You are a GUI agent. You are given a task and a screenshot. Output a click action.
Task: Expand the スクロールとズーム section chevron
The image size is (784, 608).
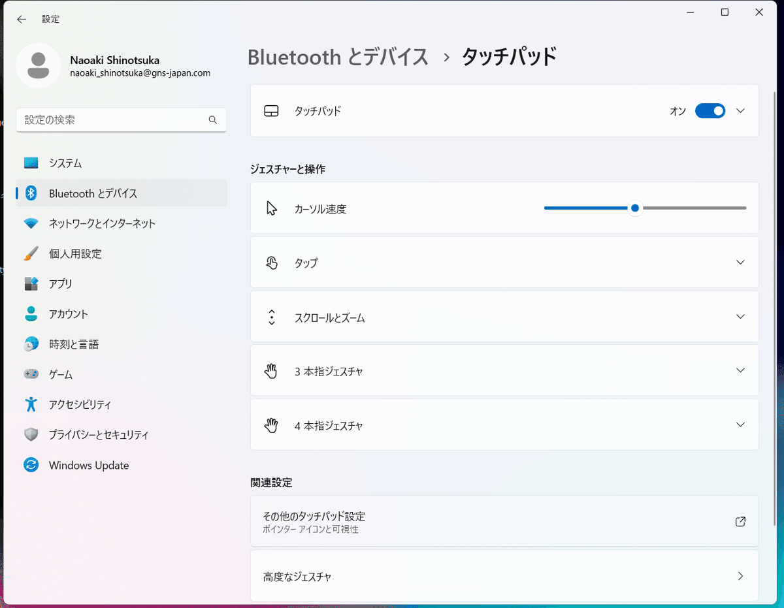point(740,317)
